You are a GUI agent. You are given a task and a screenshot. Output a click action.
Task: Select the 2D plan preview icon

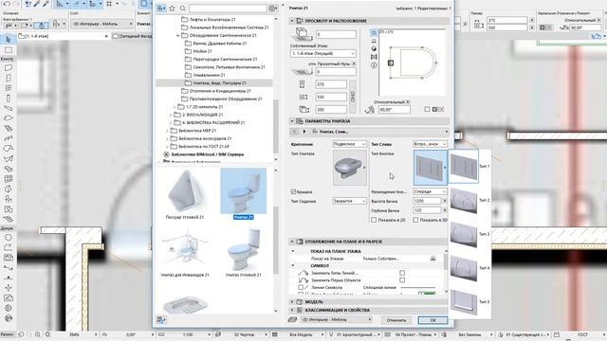point(374,33)
